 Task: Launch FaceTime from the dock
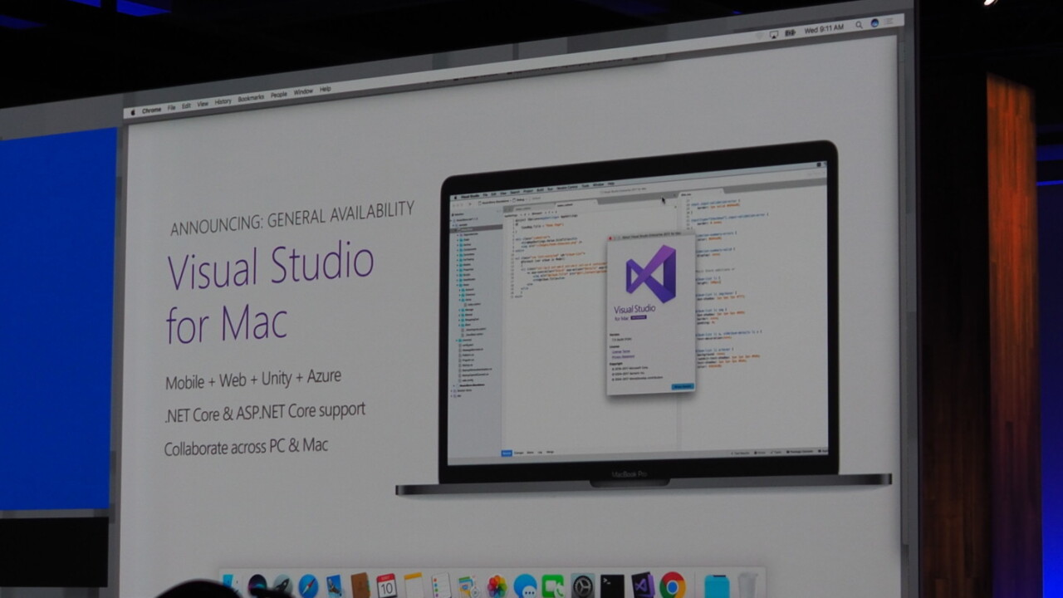[553, 586]
